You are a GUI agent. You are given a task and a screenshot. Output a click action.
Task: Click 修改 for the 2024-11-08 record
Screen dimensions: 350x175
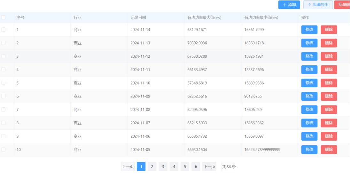point(309,110)
